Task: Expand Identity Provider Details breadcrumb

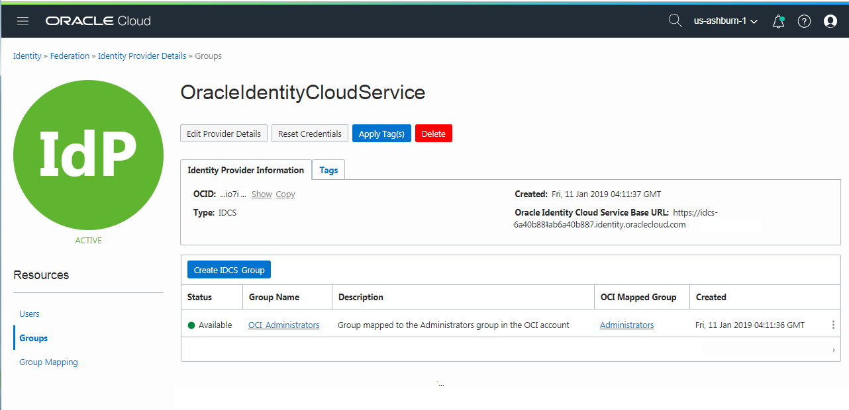Action: coord(142,56)
